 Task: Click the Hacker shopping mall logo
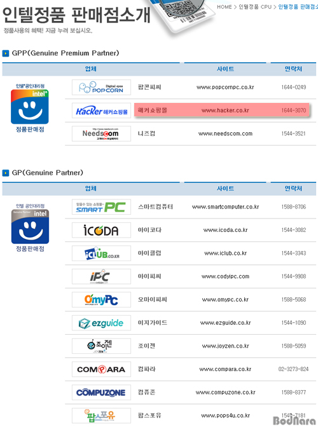click(x=101, y=111)
